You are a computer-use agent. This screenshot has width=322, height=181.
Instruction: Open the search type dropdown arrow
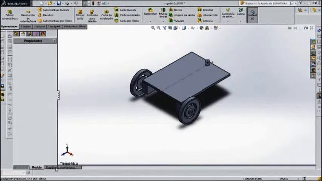pyautogui.click(x=296, y=3)
